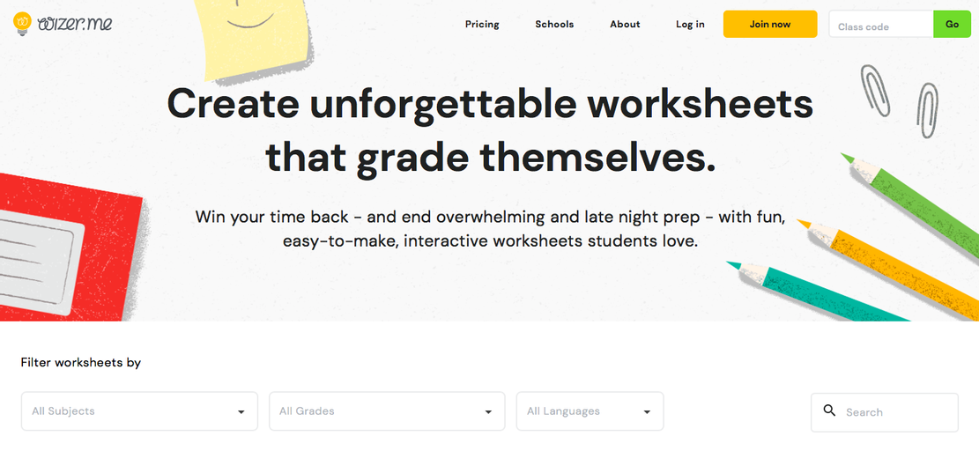This screenshot has width=979, height=451.
Task: Click the Log in link
Action: click(x=690, y=25)
